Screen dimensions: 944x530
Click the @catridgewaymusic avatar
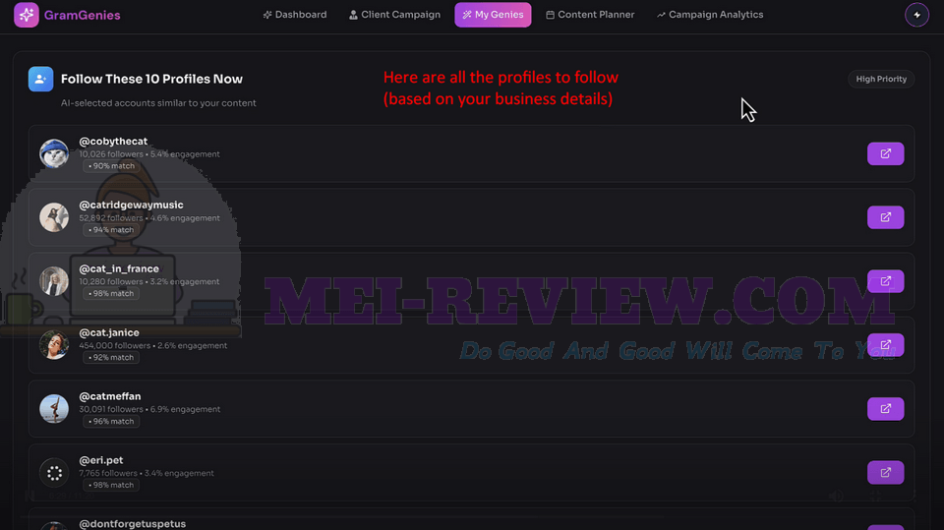tap(54, 217)
